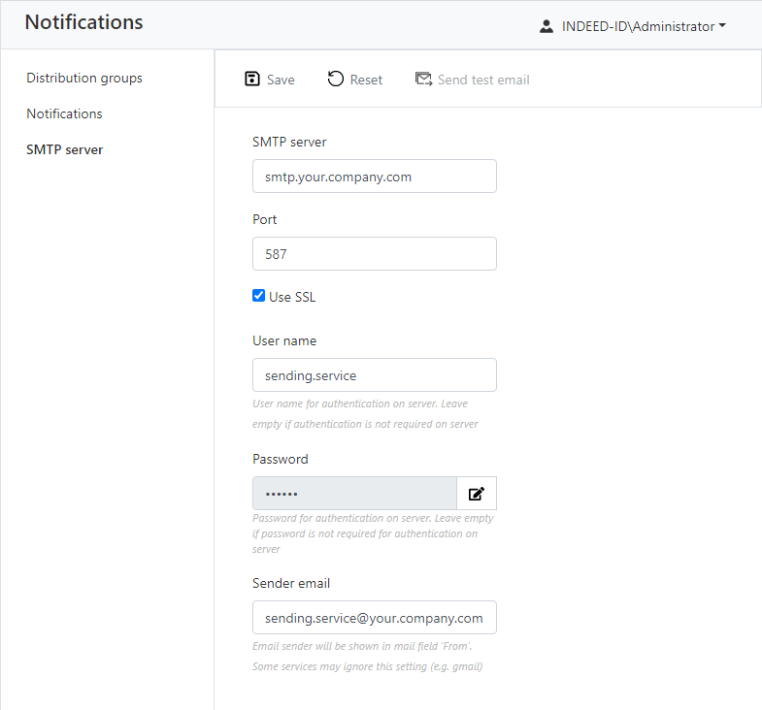Click the masked Password field
The image size is (762, 710).
click(354, 494)
